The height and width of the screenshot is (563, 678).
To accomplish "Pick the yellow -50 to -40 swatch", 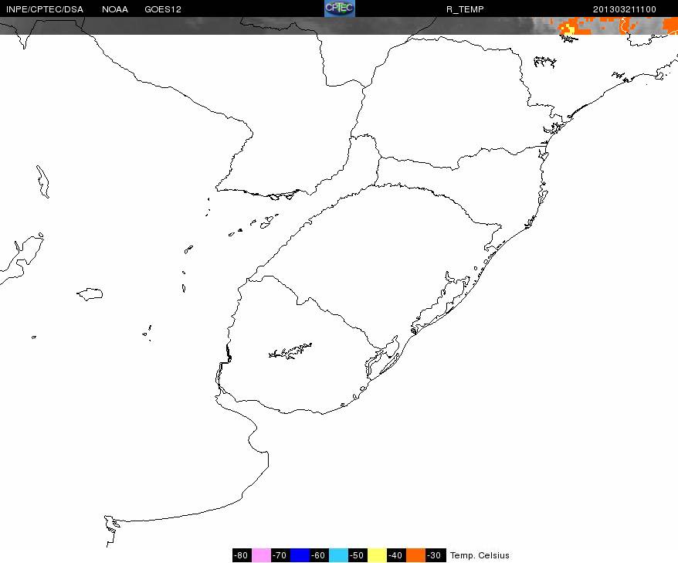I will coord(377,555).
